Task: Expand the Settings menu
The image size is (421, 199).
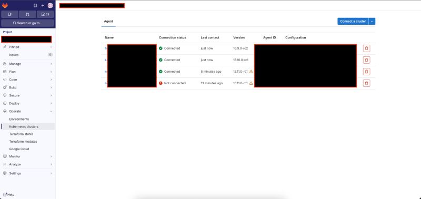Action: pos(27,174)
